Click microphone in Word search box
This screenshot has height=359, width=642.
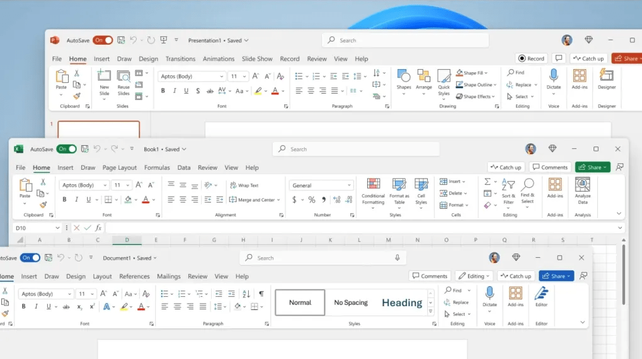click(397, 258)
